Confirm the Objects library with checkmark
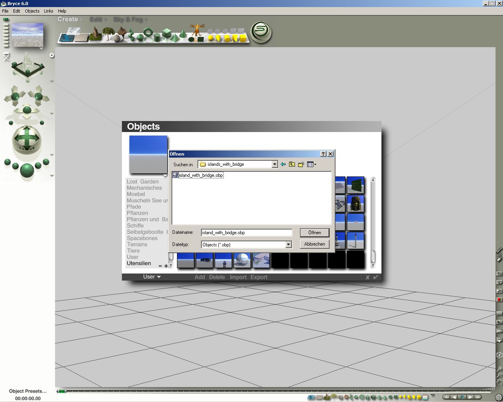Screen dimensions: 503x402 coord(376,277)
